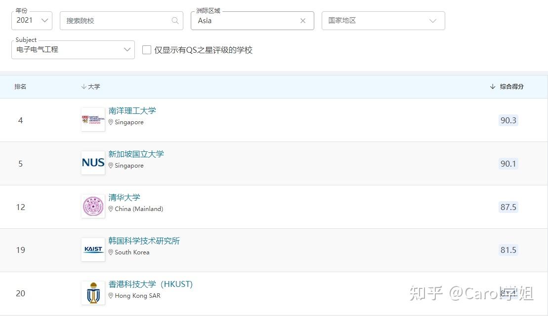Click location pin beside Hong Kong SAR
Screen dimensions: 548x316
click(x=111, y=295)
